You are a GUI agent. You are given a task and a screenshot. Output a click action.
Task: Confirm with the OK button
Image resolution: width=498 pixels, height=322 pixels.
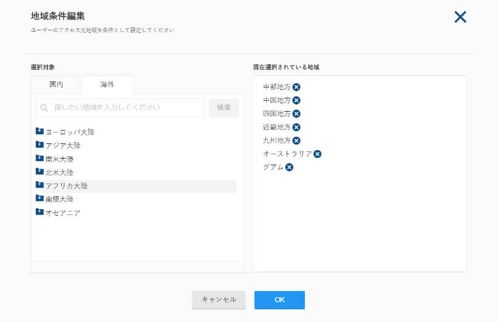click(x=279, y=300)
